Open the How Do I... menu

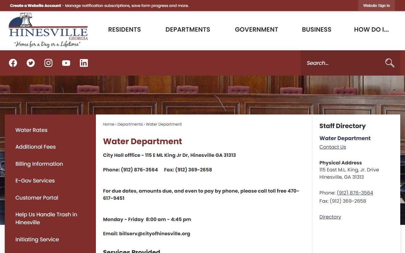point(371,29)
